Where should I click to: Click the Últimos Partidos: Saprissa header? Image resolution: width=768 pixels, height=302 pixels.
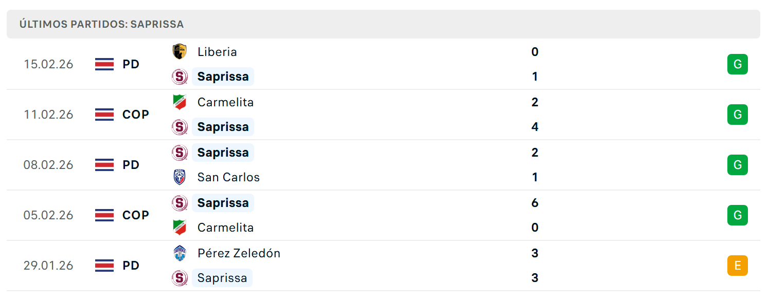[101, 24]
